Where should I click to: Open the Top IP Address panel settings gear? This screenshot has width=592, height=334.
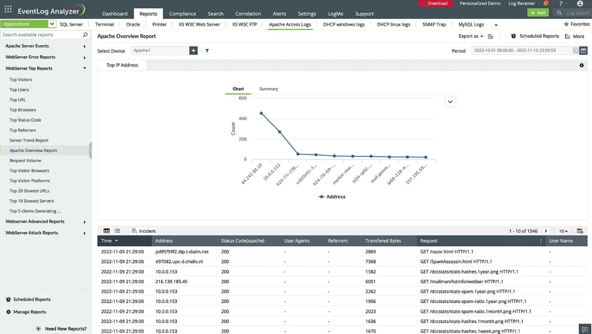coord(581,65)
